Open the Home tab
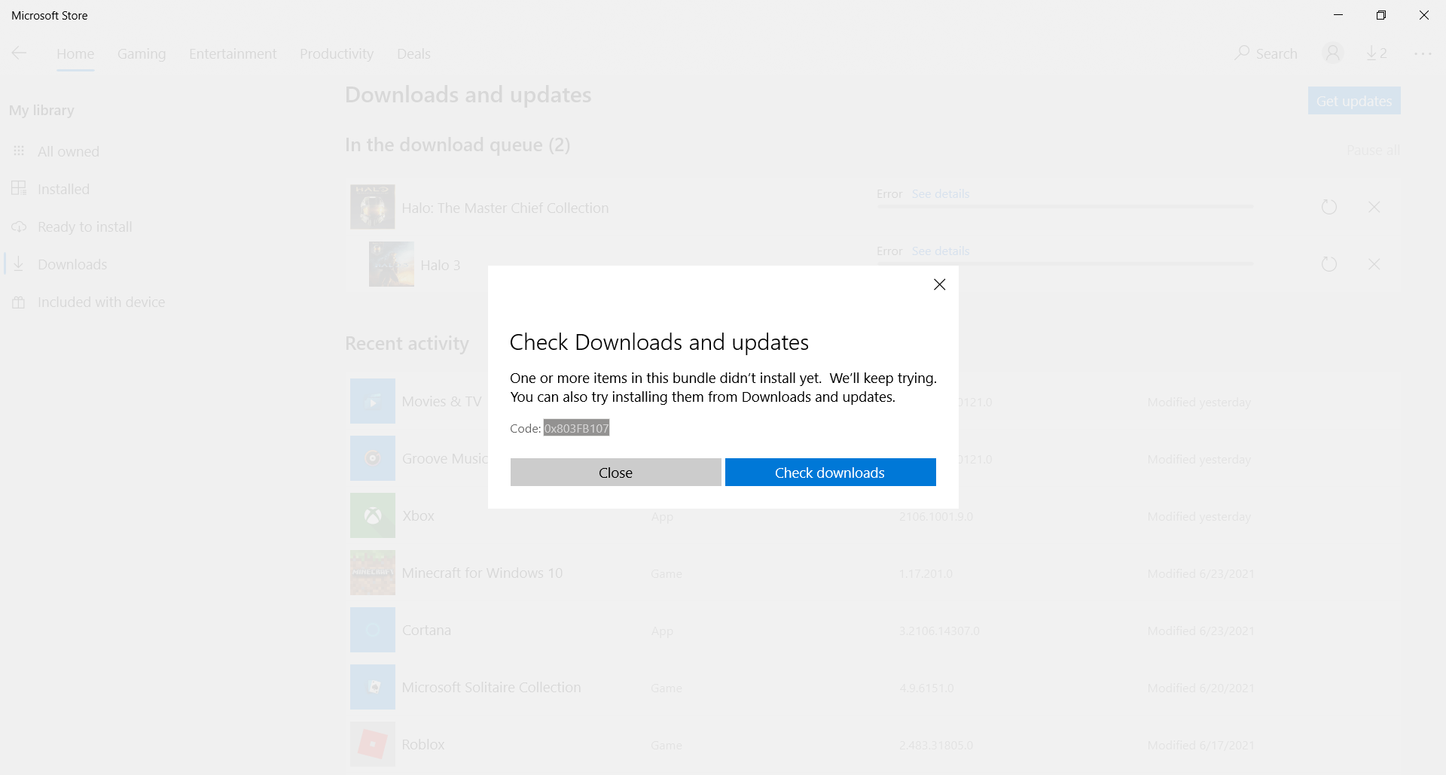1446x775 pixels. coord(75,53)
